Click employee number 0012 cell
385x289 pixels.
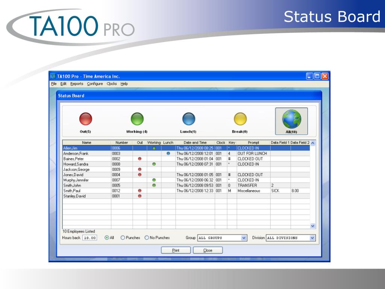[122, 191]
